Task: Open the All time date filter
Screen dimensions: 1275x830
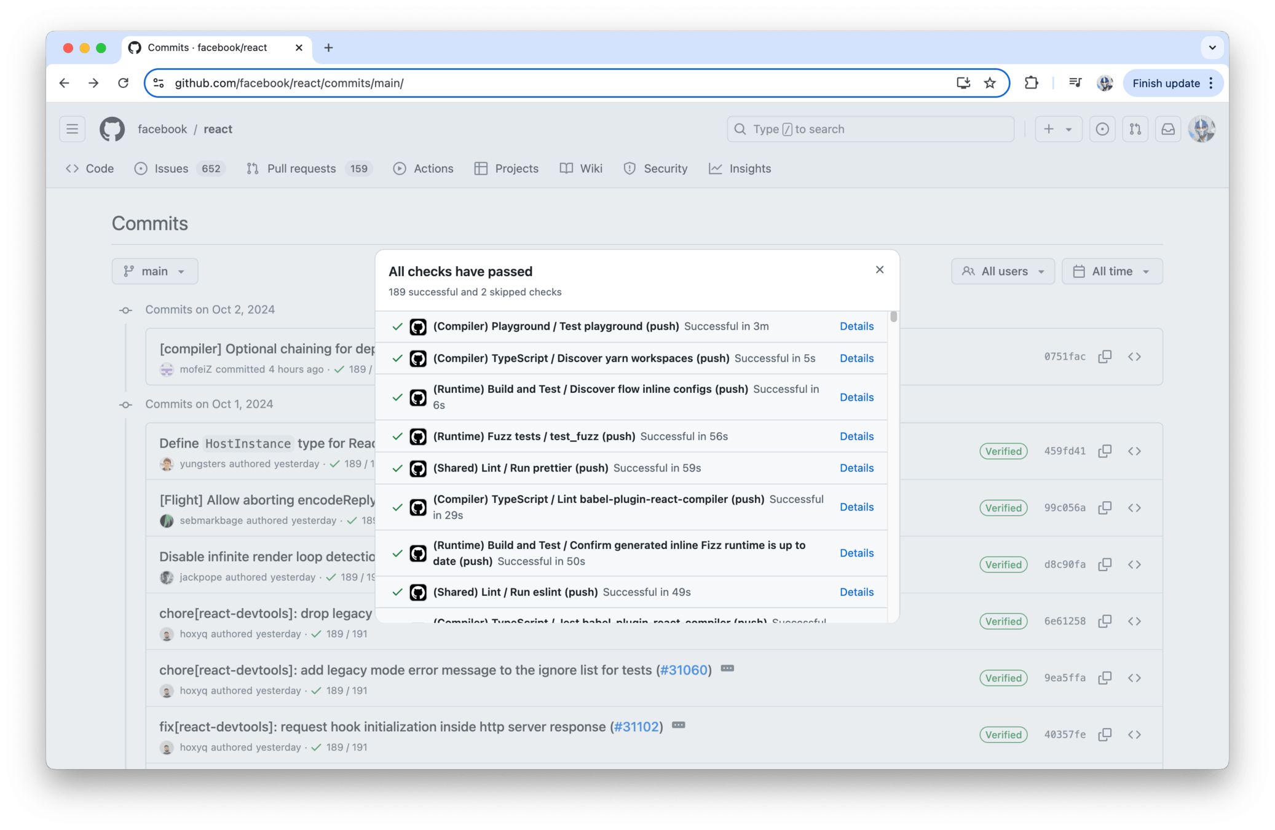Action: coord(1111,271)
